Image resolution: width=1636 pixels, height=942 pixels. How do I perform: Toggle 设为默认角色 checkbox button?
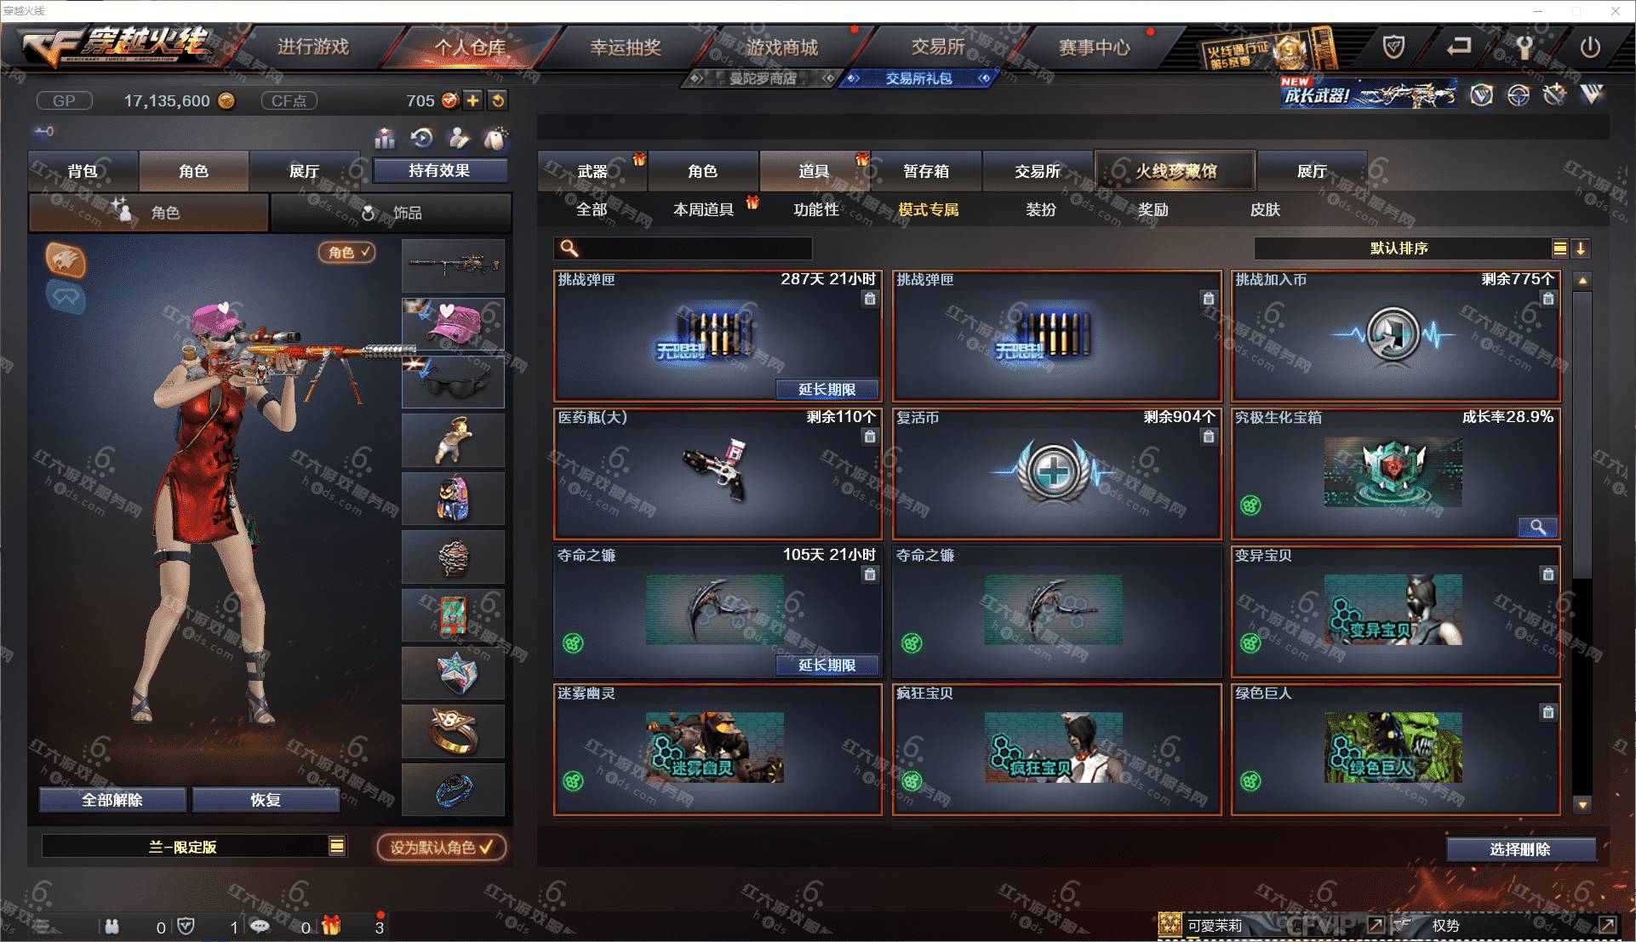442,847
